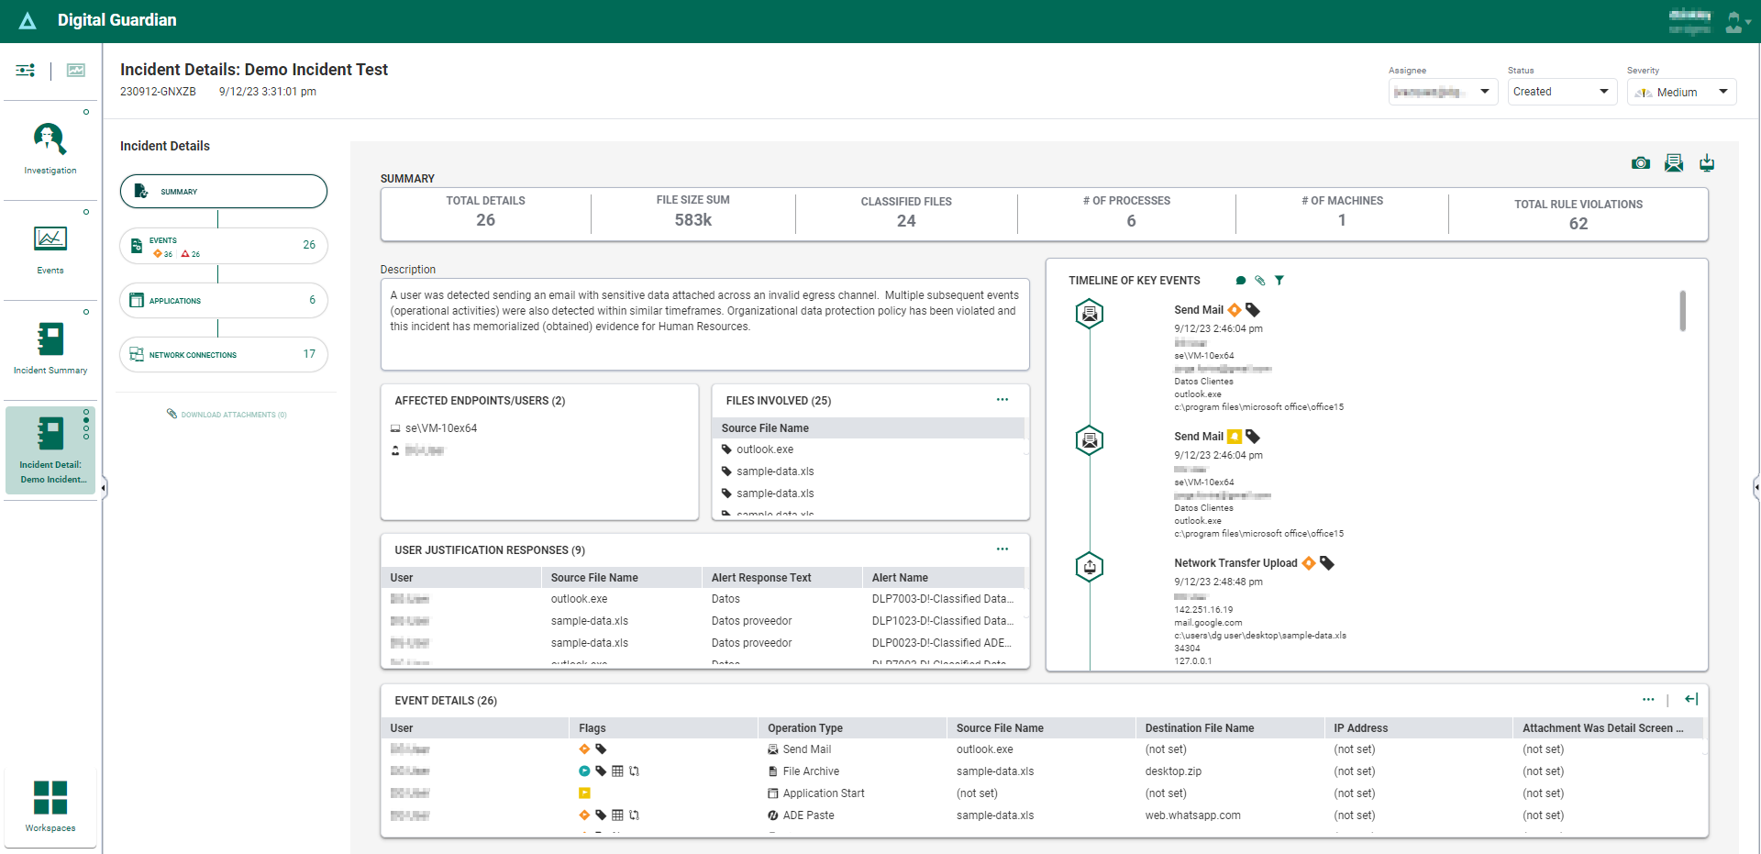Open Workspaces grid icon
The width and height of the screenshot is (1761, 854).
(x=50, y=797)
